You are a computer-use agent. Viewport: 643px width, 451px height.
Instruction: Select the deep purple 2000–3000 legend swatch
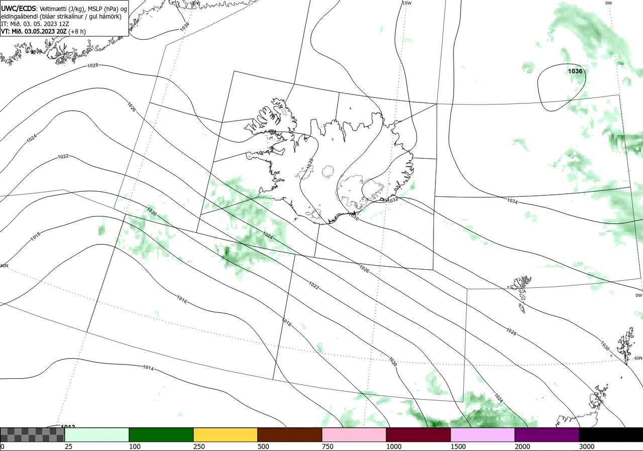coord(547,434)
